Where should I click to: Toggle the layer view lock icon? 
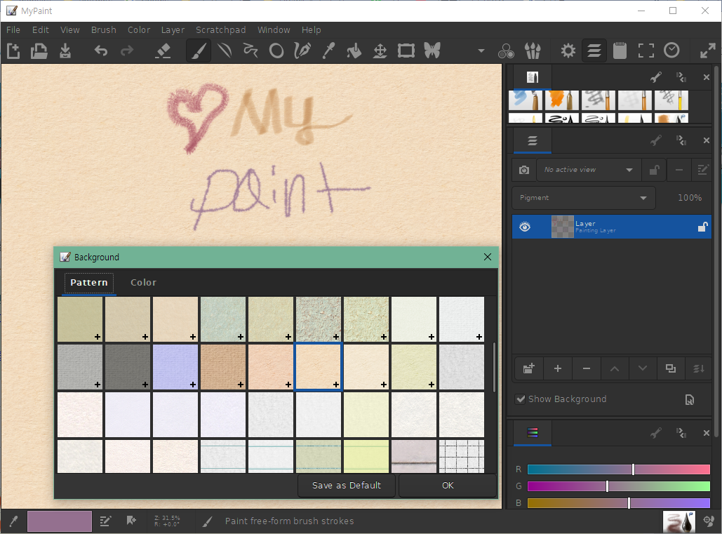pos(654,170)
